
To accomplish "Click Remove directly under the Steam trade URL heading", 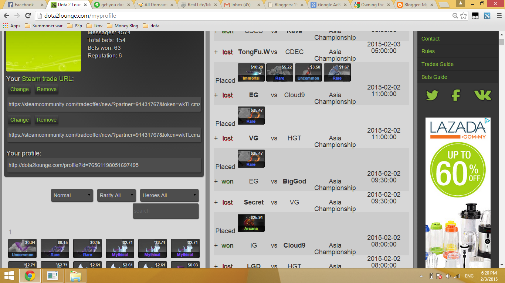I will (x=47, y=89).
